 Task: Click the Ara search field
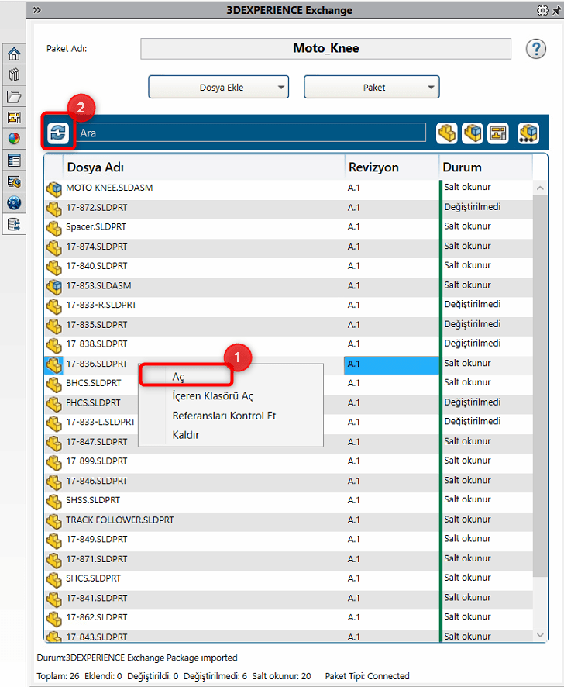click(x=251, y=133)
